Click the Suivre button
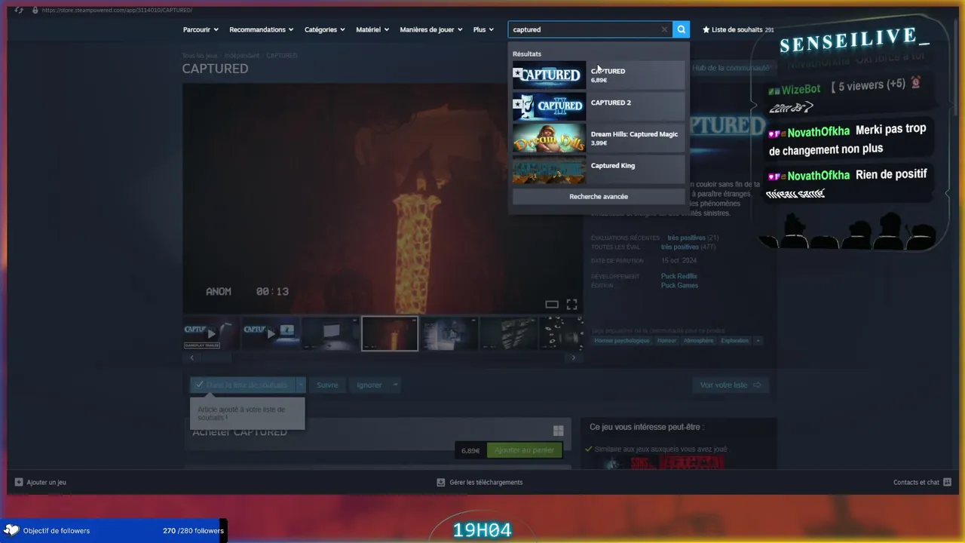This screenshot has width=965, height=543. [x=327, y=385]
